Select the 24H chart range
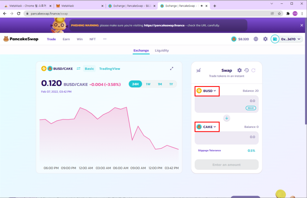This screenshot has width=307, height=198. tap(135, 84)
